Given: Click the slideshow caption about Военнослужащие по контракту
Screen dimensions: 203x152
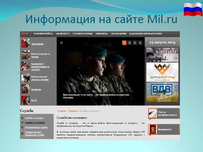Looking at the screenshot, I should click(x=96, y=96).
